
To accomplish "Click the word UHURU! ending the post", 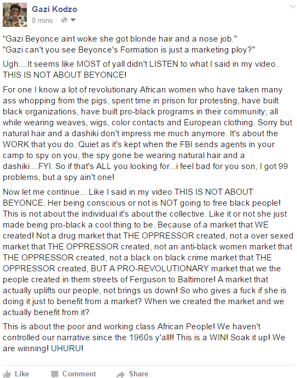I will coord(67,348).
